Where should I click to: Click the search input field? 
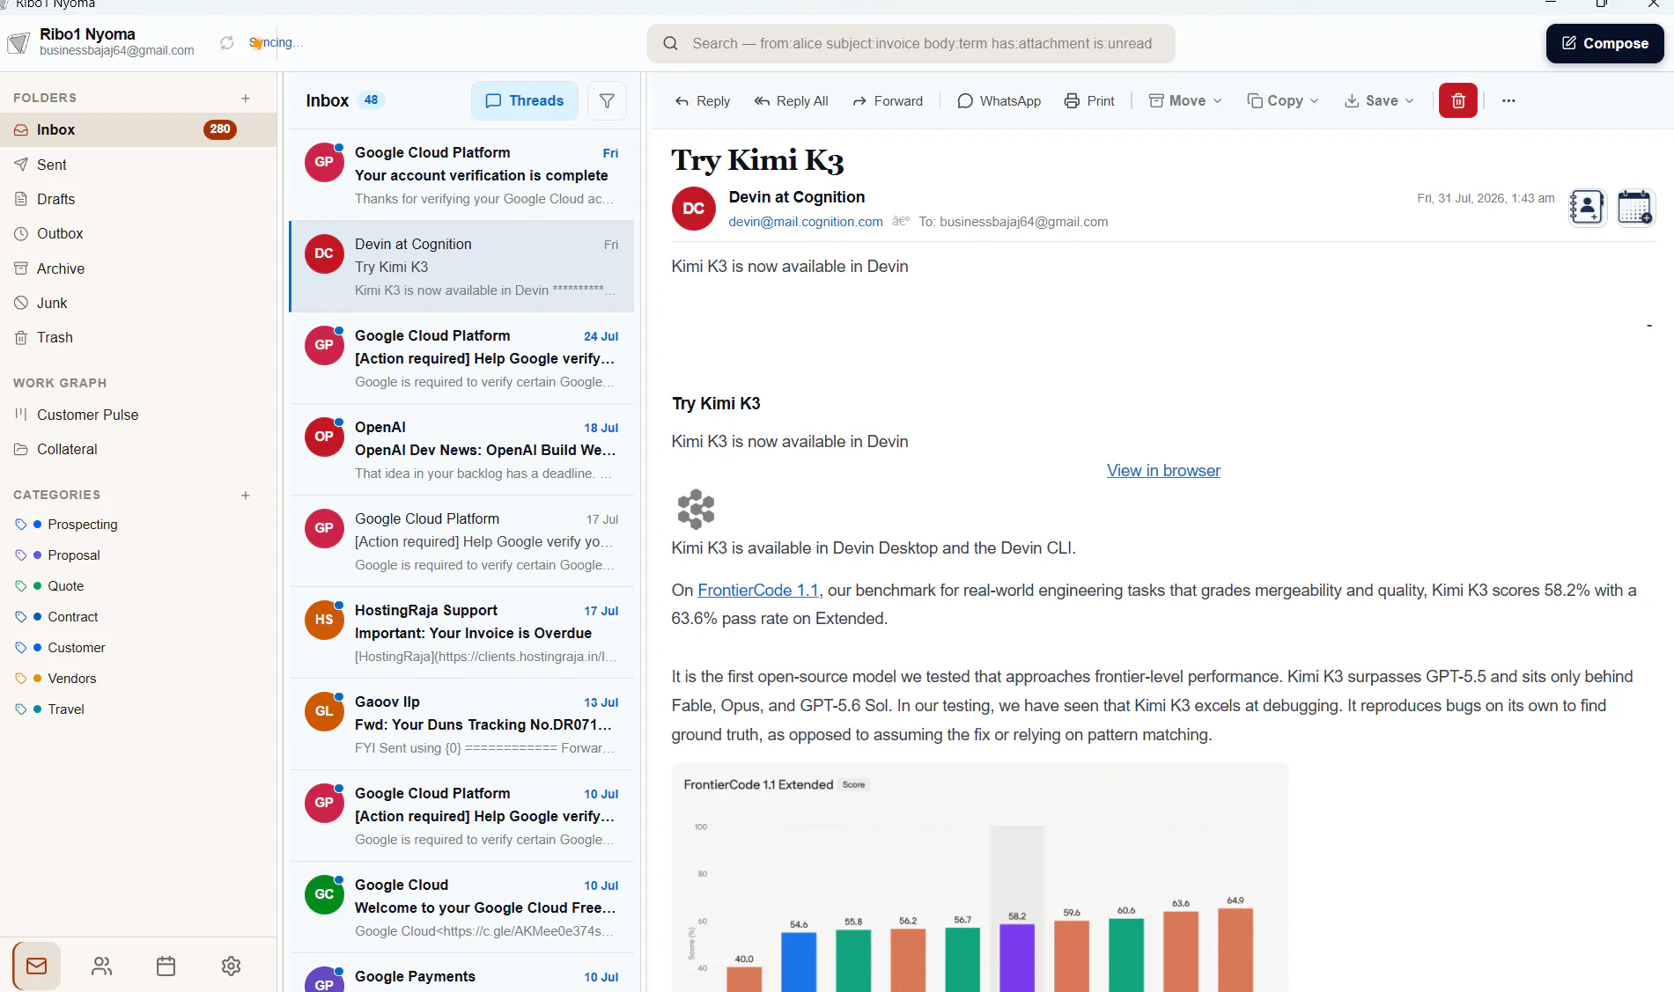click(x=911, y=44)
